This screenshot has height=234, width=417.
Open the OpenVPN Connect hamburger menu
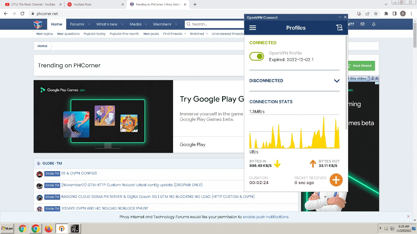[x=253, y=28]
